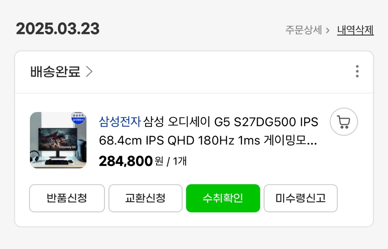Viewport: 388px width, 249px height.
Task: Click the 1개 quantity label
Action: pyautogui.click(x=180, y=161)
